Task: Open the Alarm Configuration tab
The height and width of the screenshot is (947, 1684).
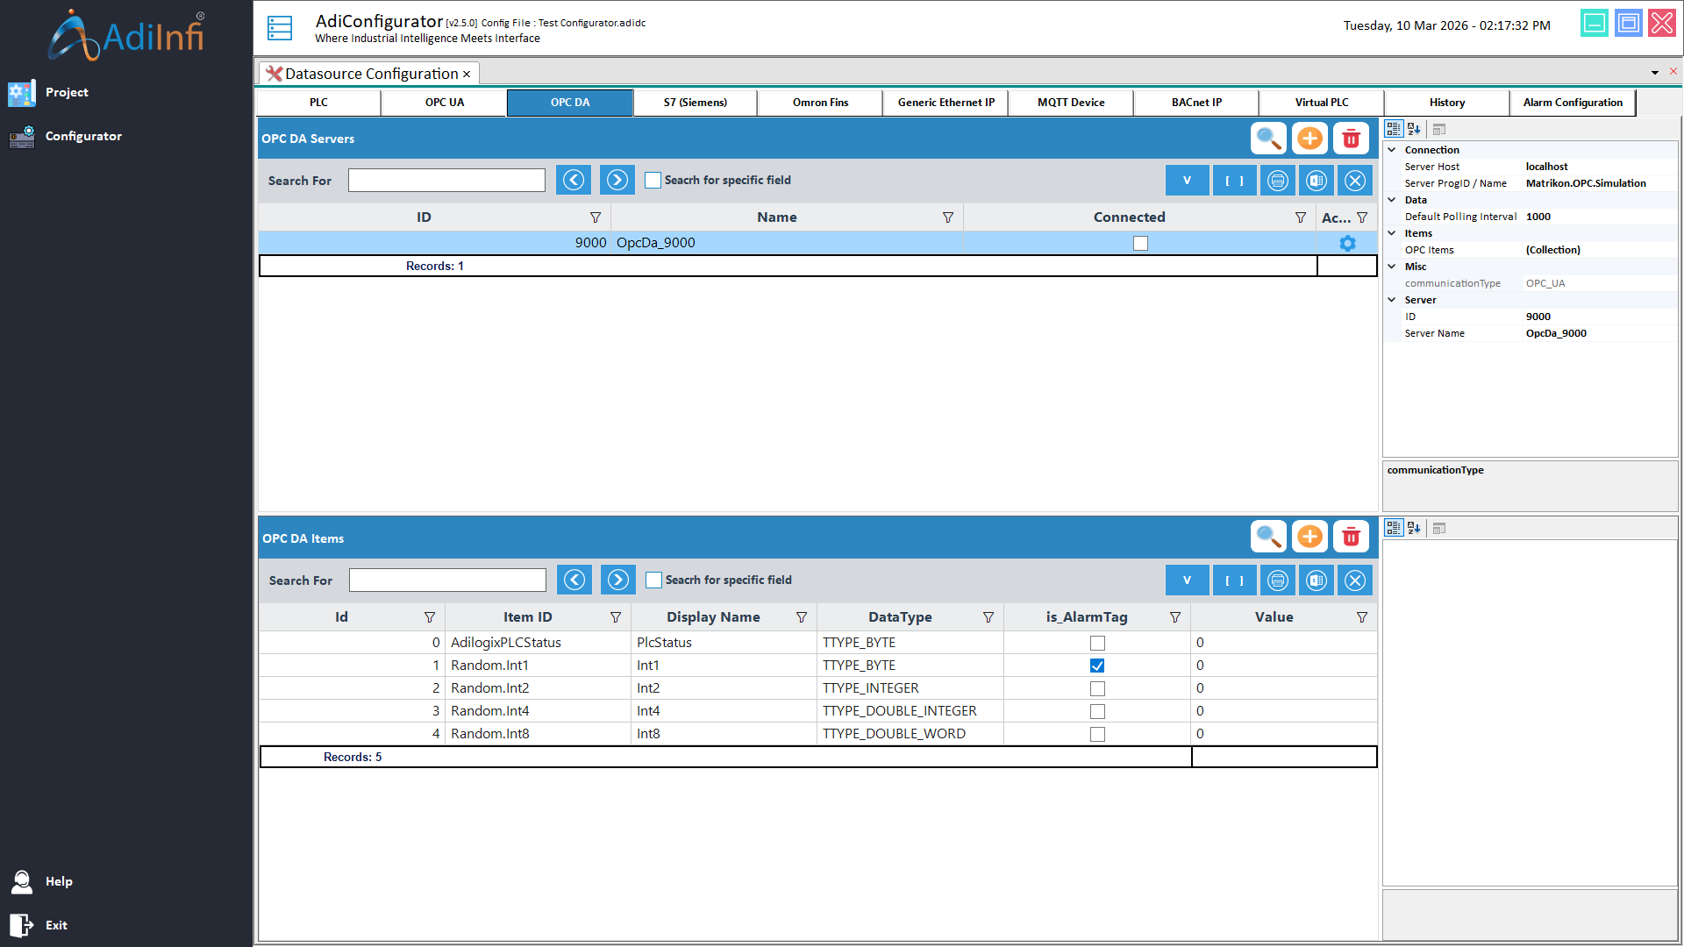Action: coord(1573,103)
